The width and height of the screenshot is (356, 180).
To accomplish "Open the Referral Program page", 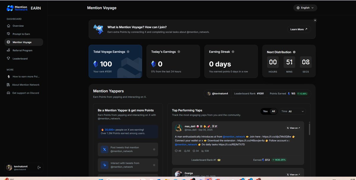I will click(24, 50).
